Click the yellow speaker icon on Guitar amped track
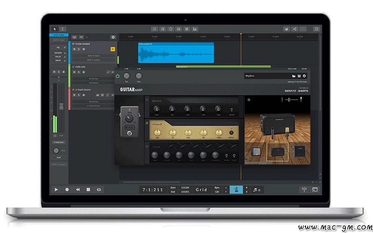This screenshot has height=233, width=373. point(113,49)
